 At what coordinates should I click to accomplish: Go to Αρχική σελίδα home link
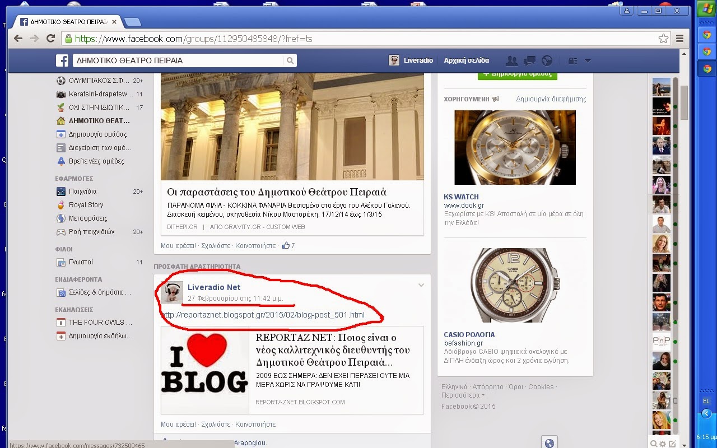[466, 60]
